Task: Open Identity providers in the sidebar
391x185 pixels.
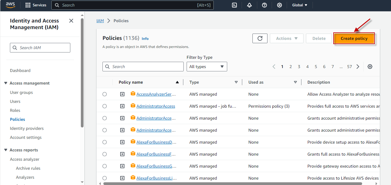Action: 27,128
